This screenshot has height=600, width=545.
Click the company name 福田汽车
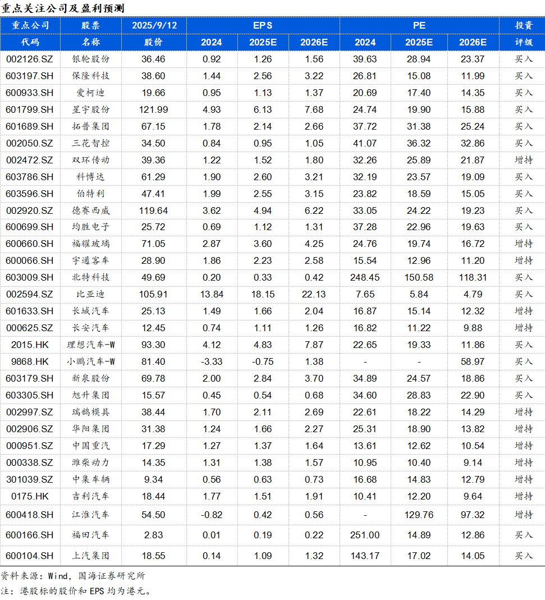91,535
